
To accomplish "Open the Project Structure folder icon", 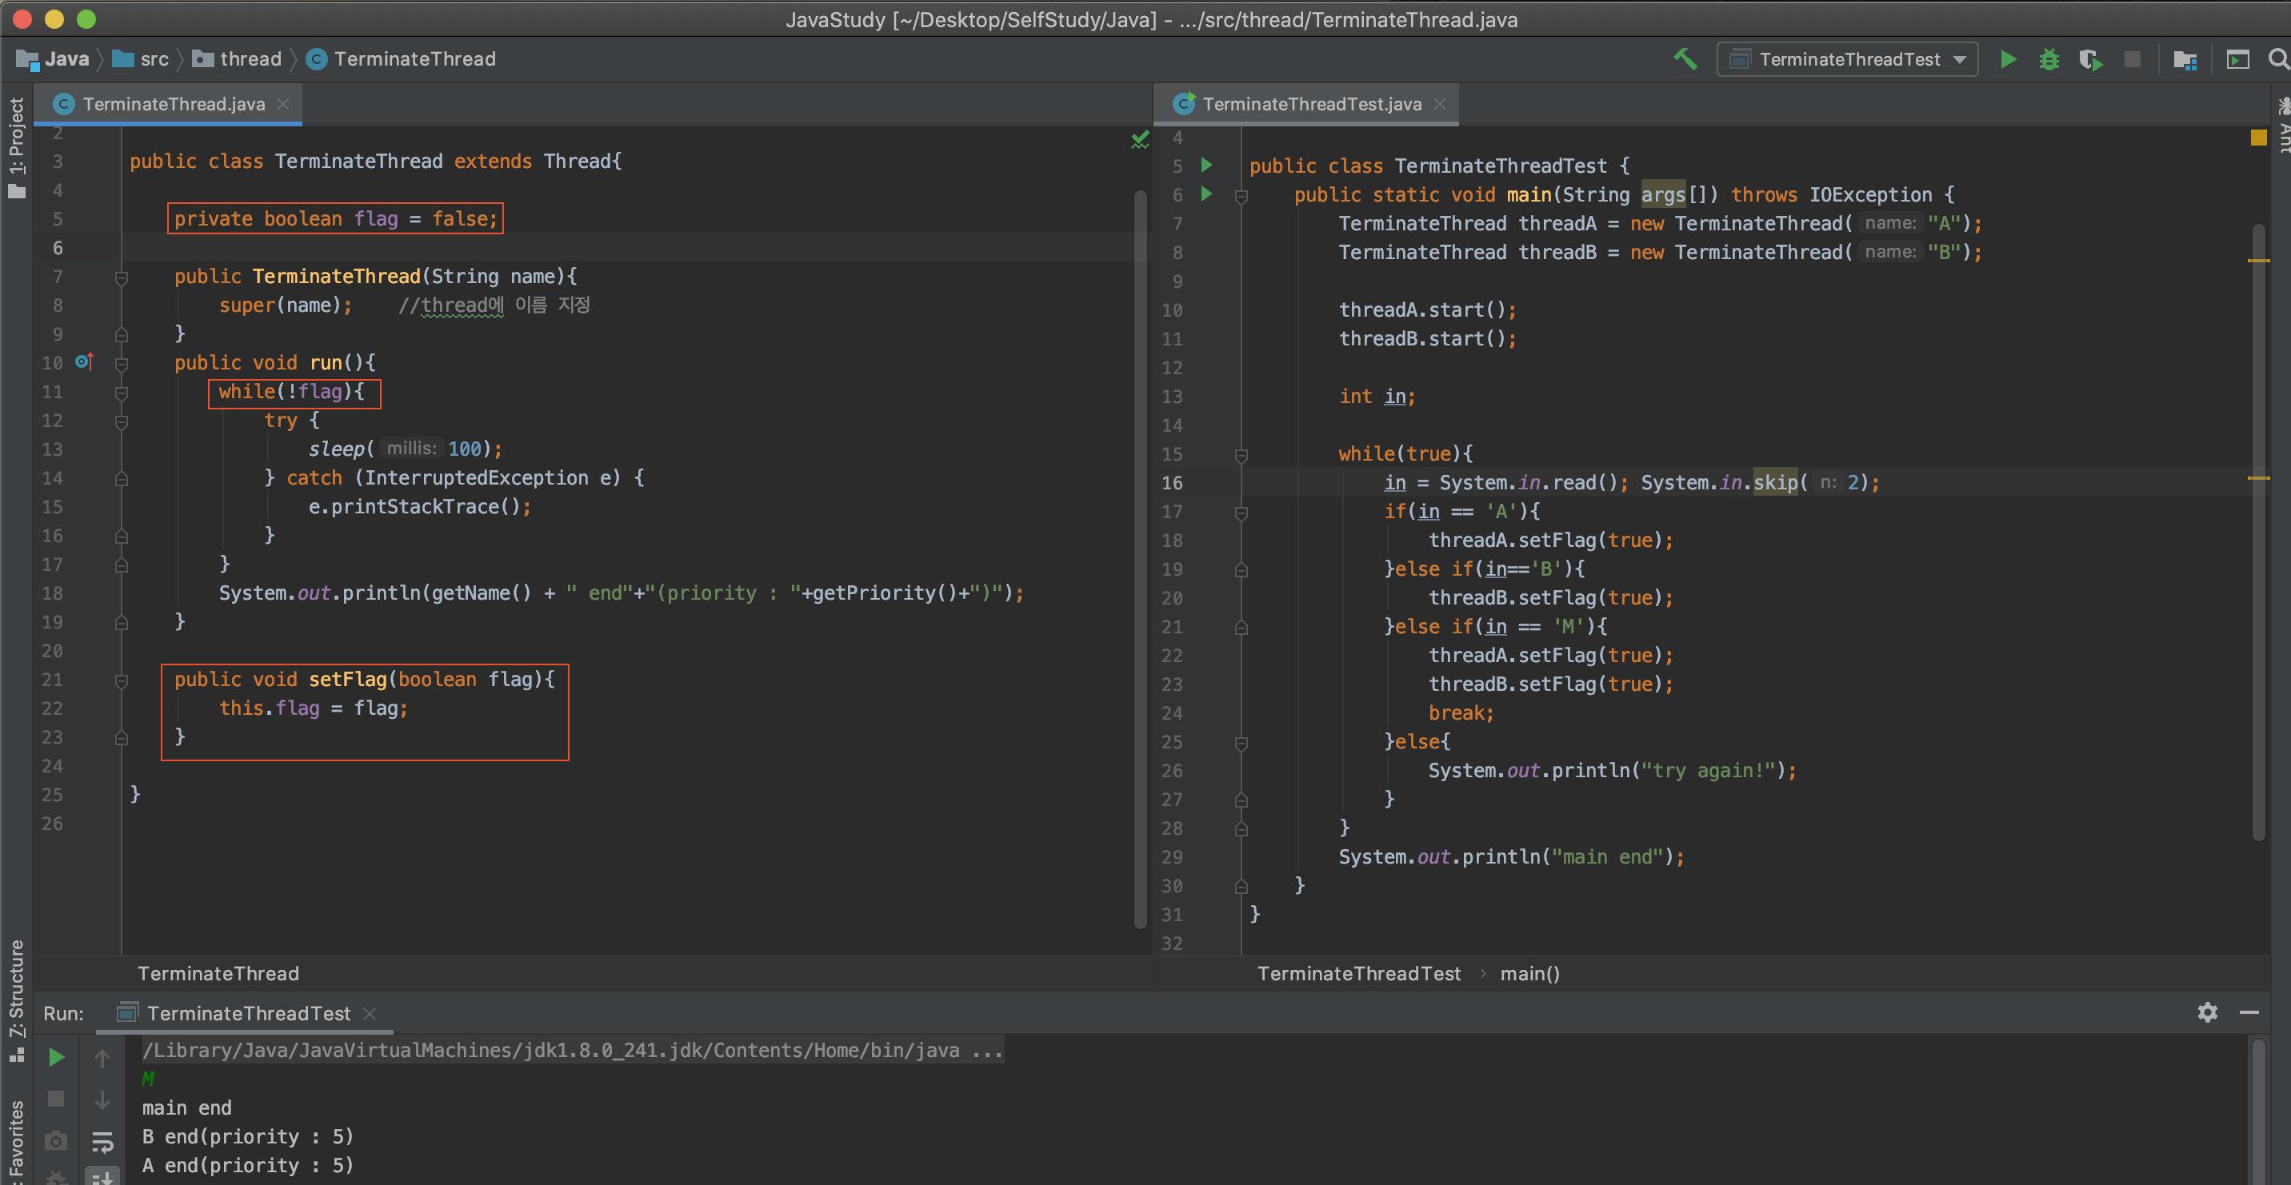I will [2185, 59].
